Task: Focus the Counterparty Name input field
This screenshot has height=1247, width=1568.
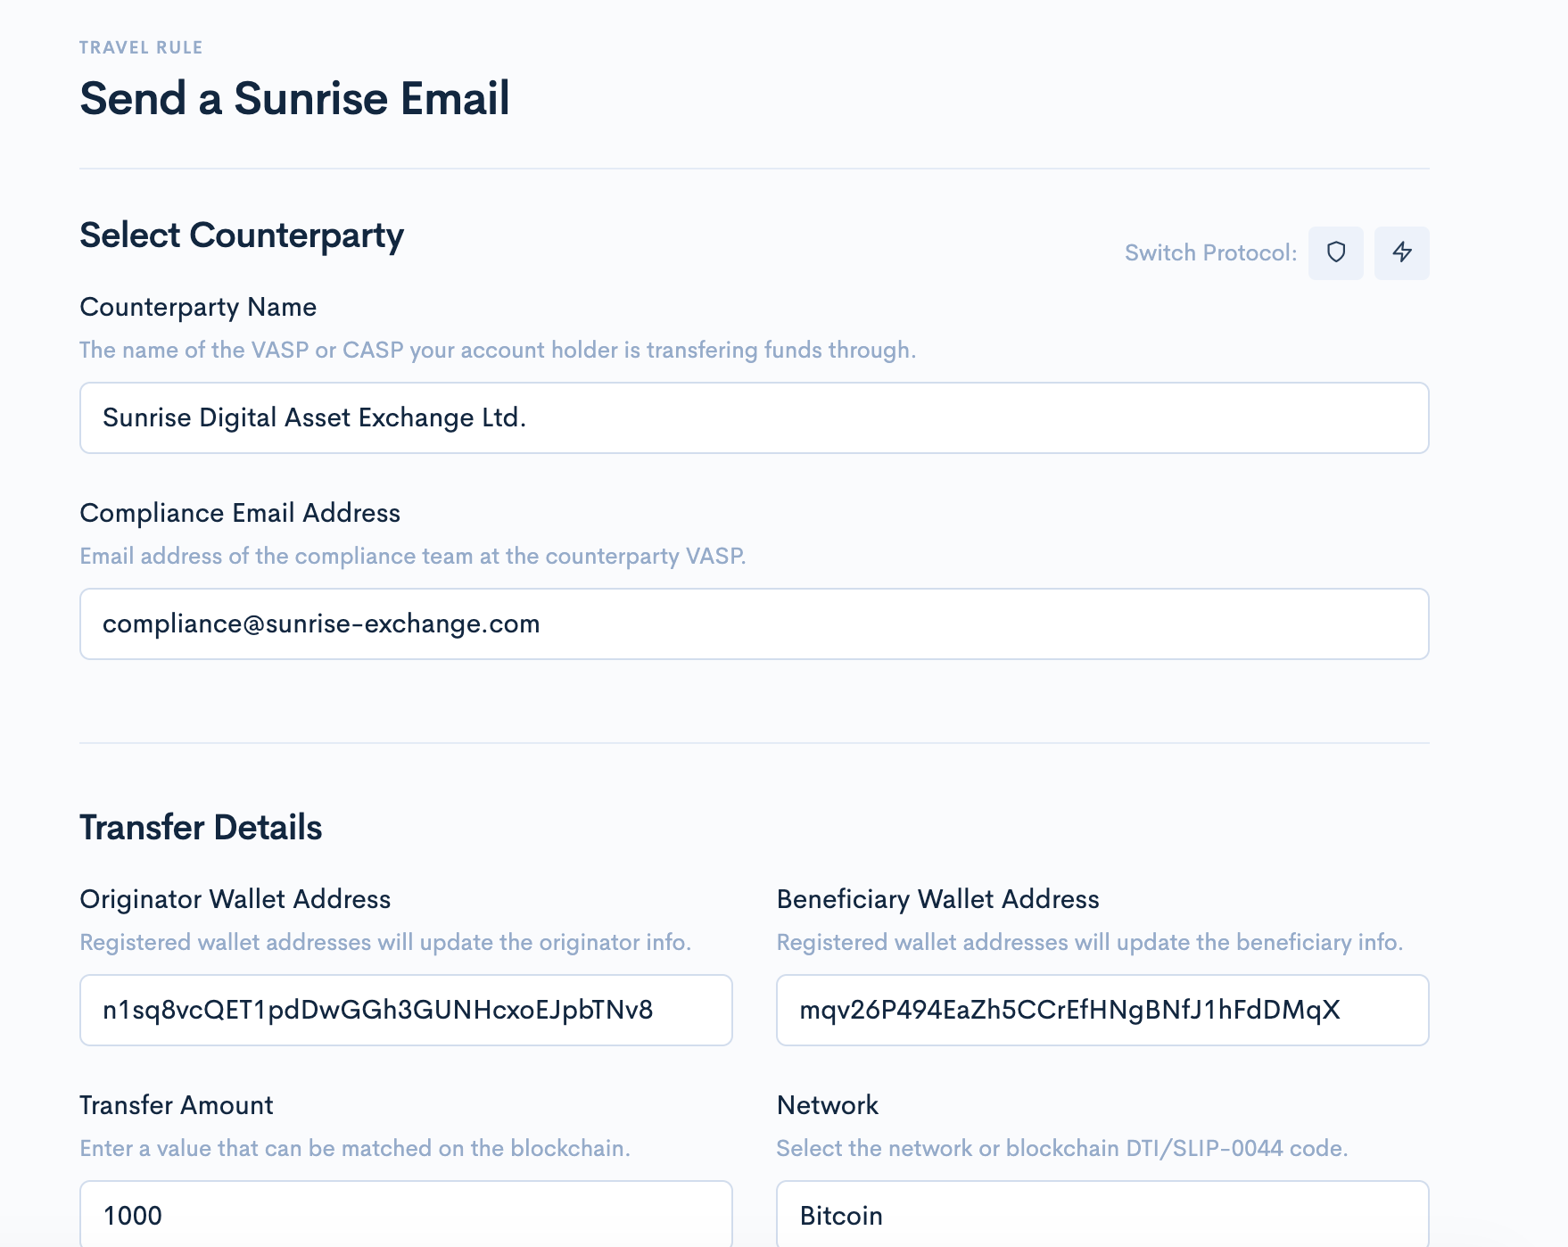Action: [754, 418]
